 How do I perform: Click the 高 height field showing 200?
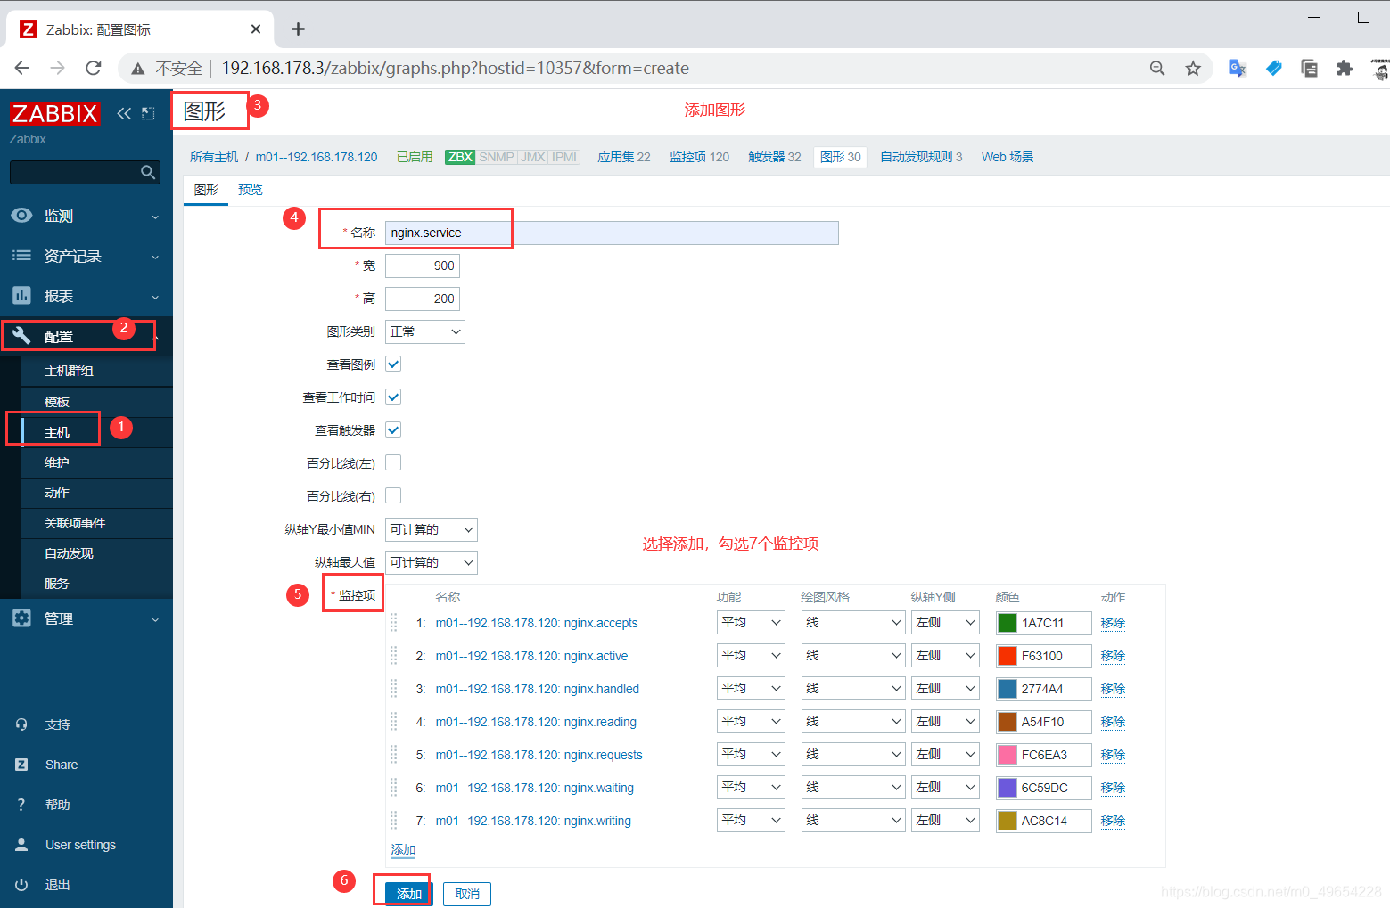423,299
